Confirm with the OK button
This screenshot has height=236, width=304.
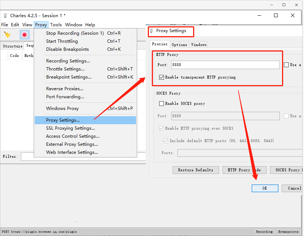pyautogui.click(x=265, y=188)
